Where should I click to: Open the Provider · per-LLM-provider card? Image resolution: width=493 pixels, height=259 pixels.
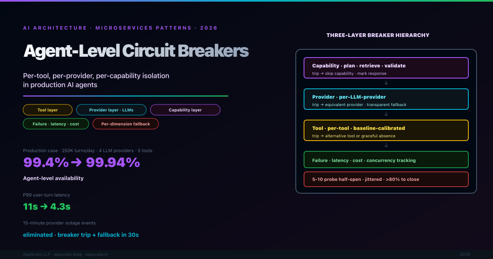pyautogui.click(x=386, y=99)
